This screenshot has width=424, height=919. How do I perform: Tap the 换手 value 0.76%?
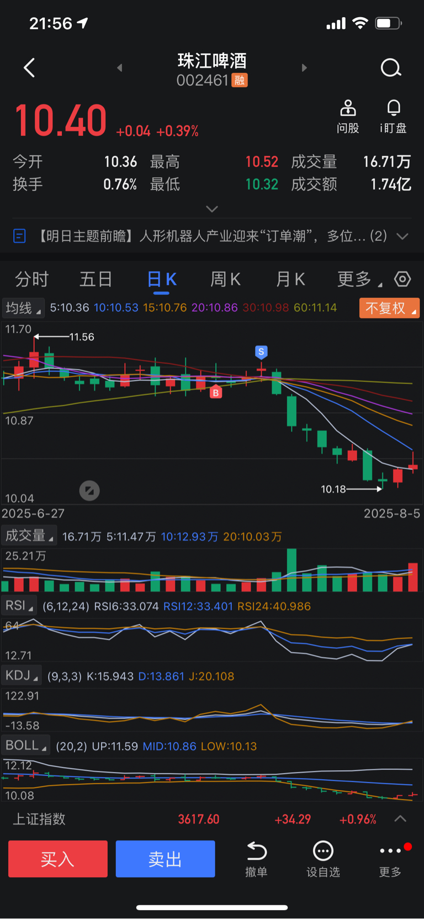(120, 184)
